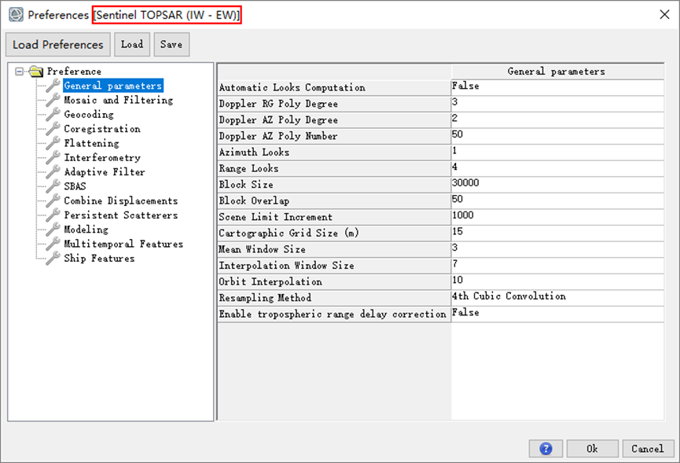Click Enable tropospheric range delay correction label

tap(333, 314)
